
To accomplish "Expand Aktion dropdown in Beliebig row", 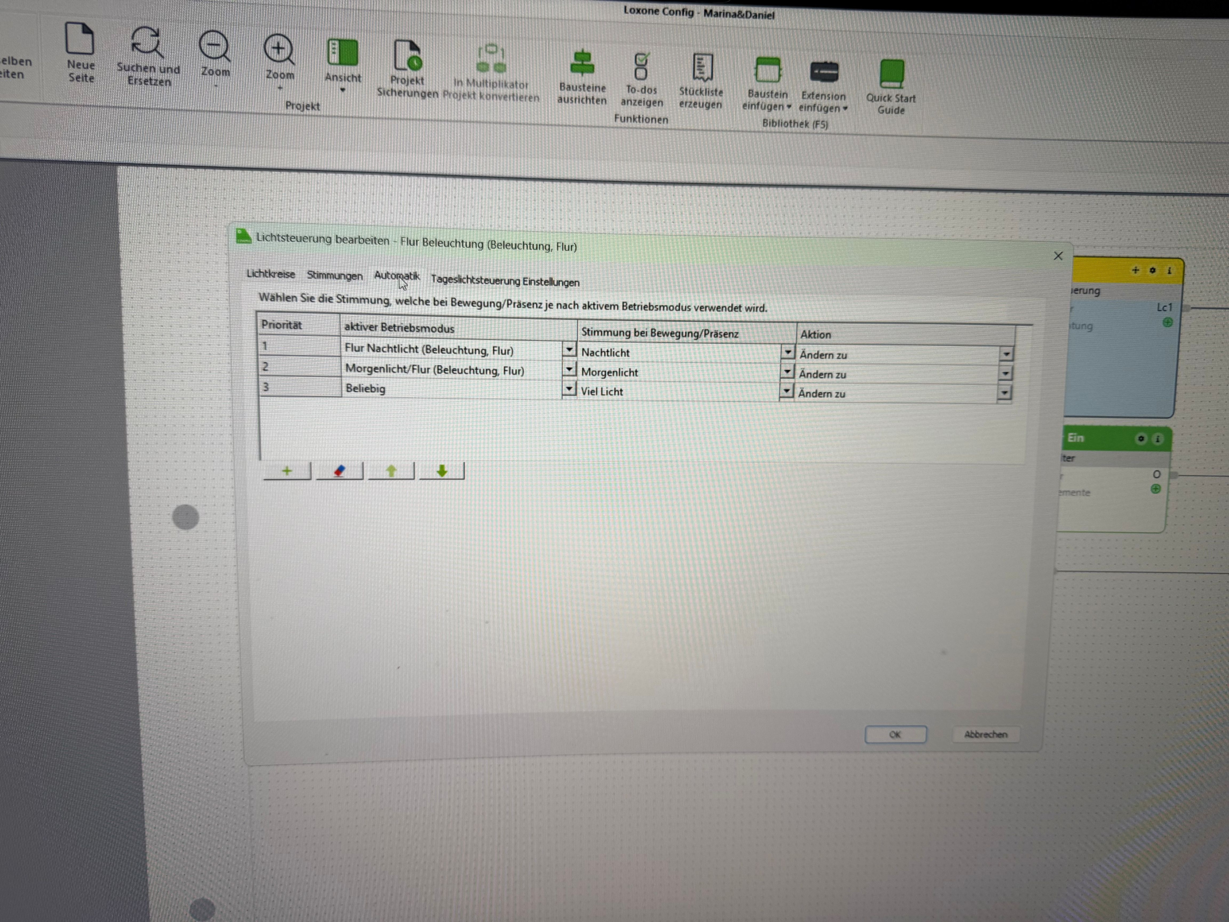I will click(x=1004, y=394).
